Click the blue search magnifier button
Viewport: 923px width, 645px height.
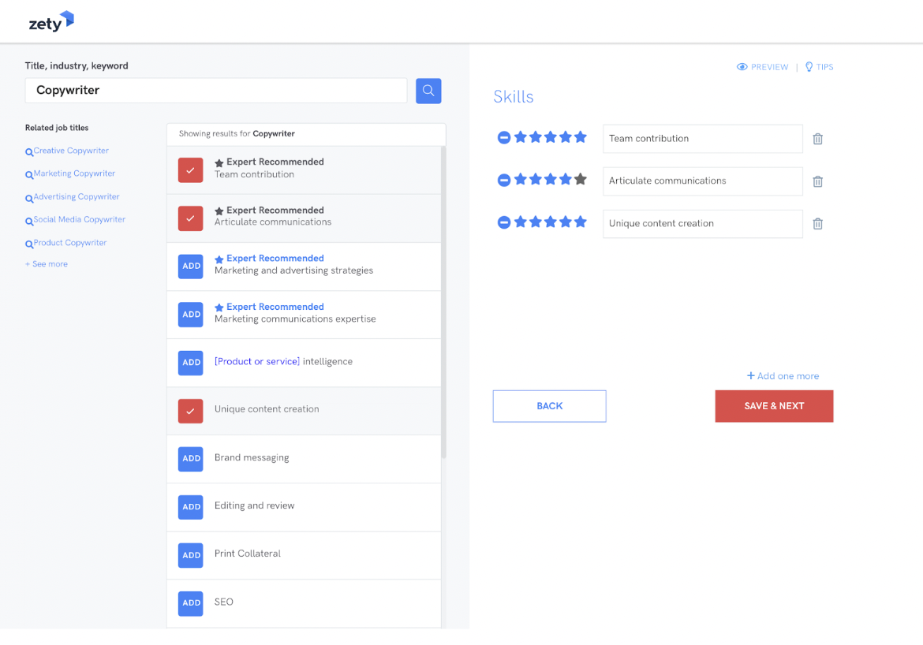(428, 91)
